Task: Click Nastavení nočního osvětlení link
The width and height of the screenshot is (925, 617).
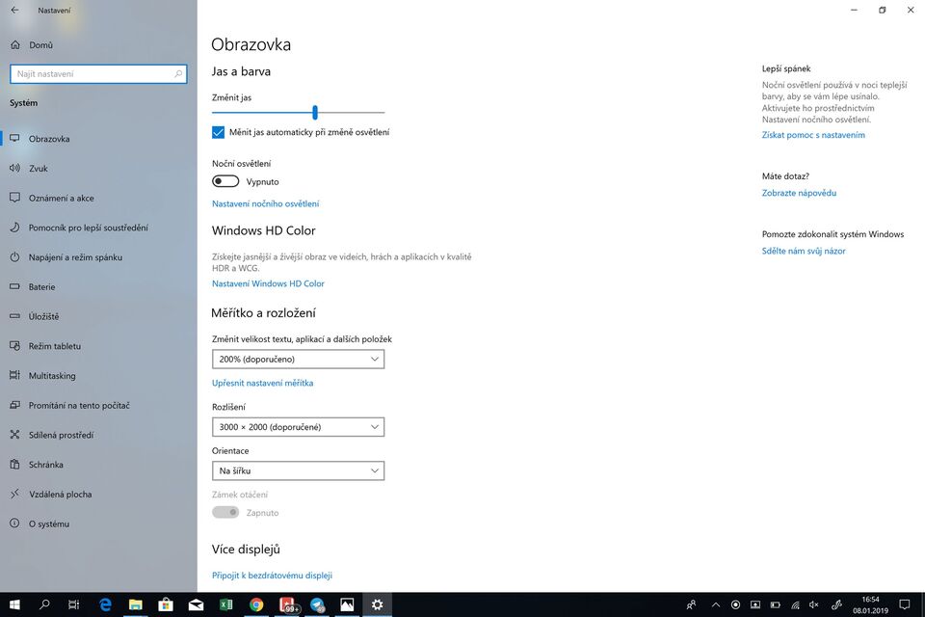Action: pos(265,203)
